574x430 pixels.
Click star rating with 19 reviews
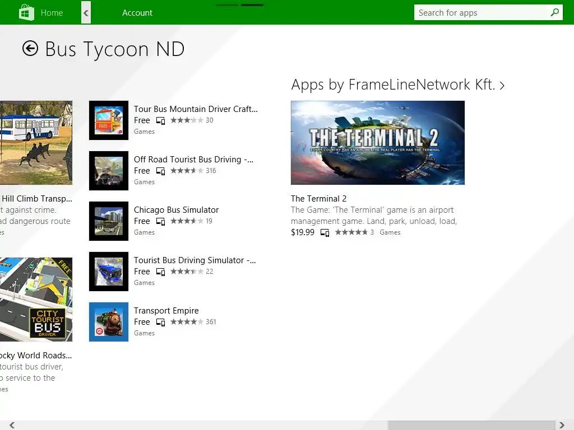pos(187,221)
